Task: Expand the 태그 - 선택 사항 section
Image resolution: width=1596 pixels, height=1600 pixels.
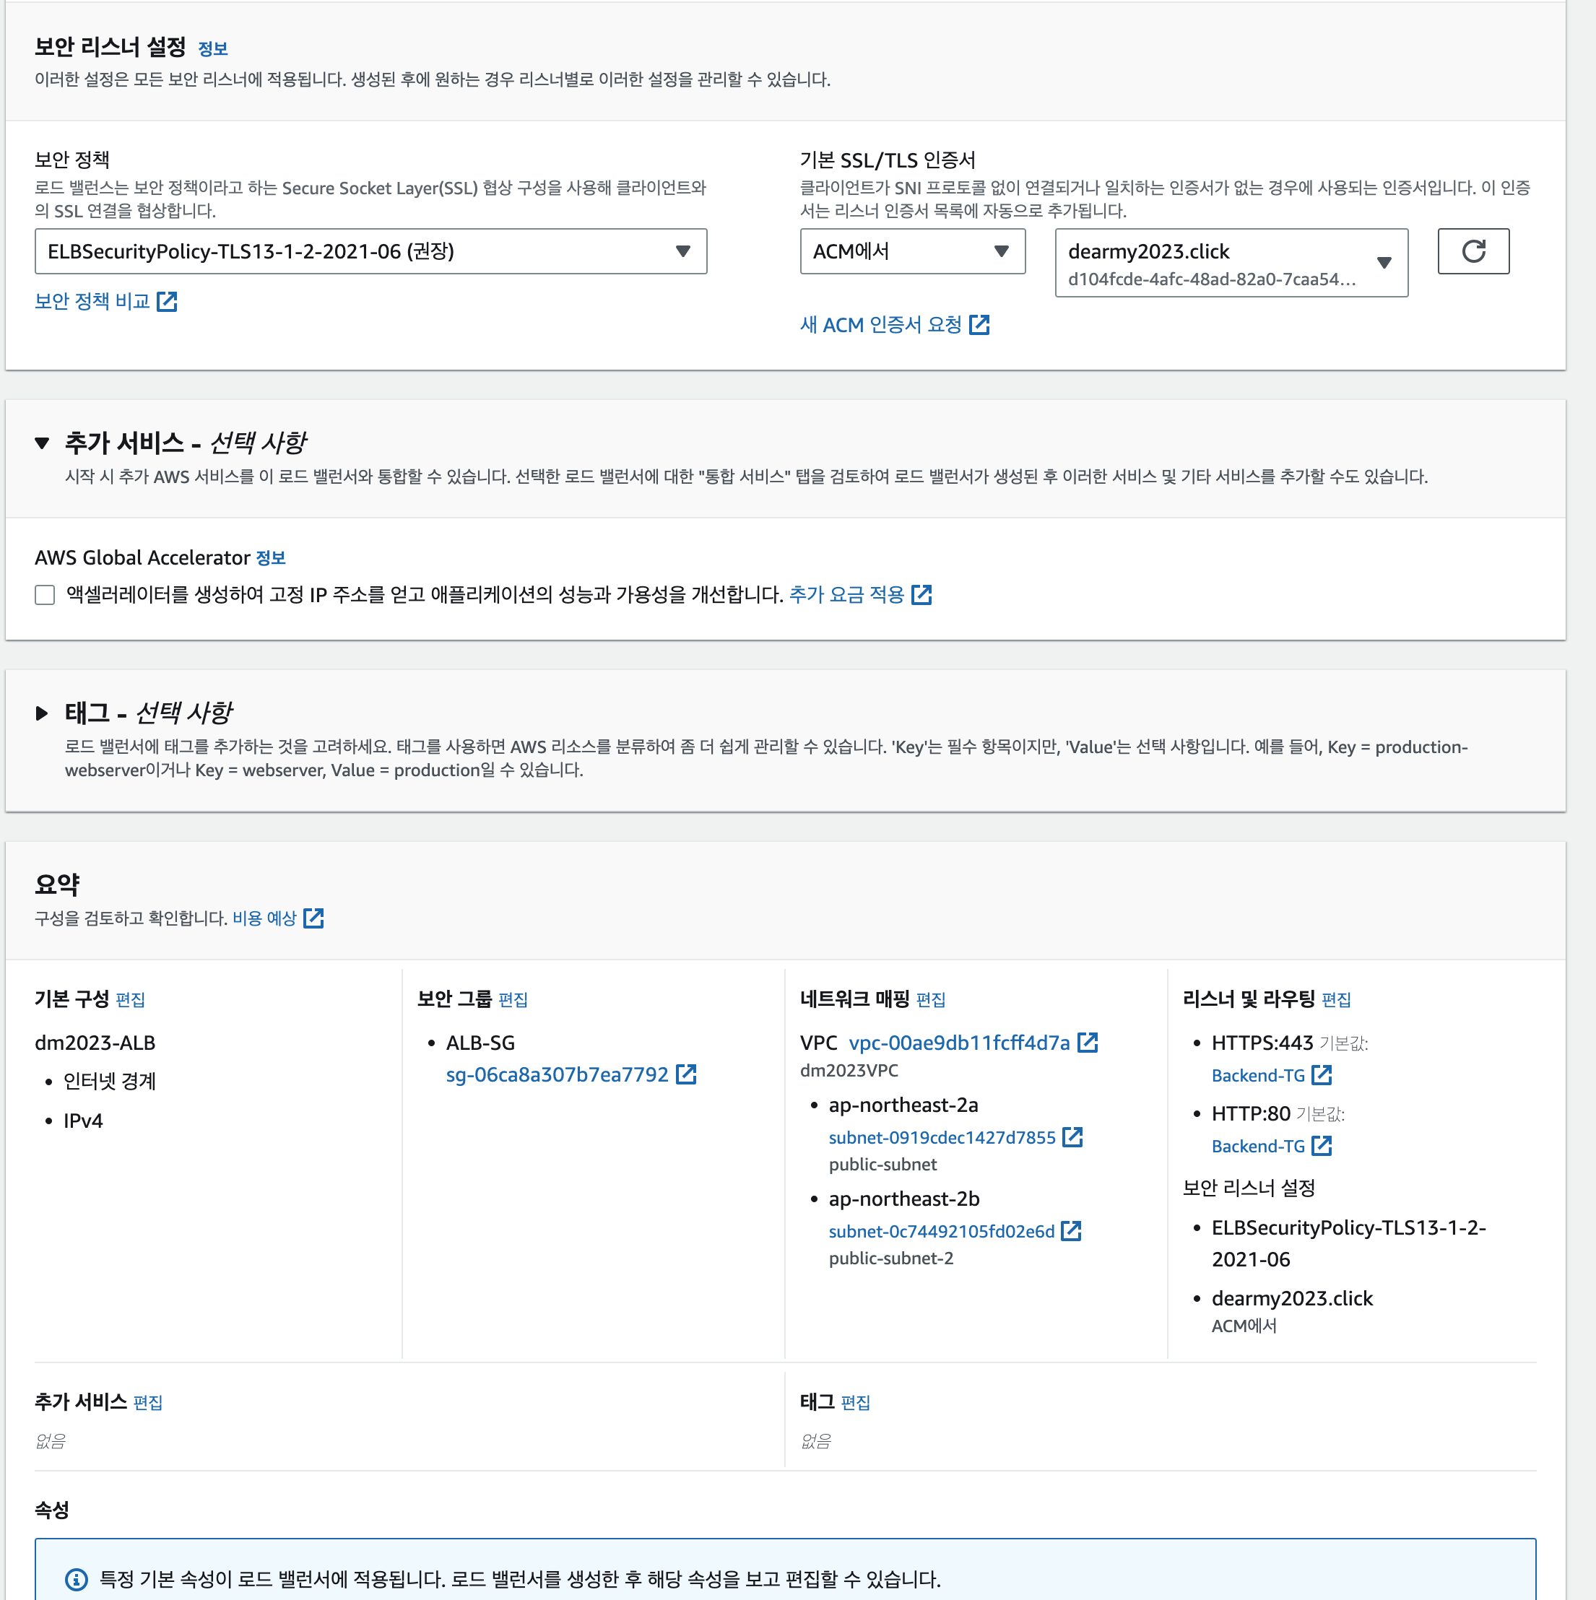Action: point(42,713)
